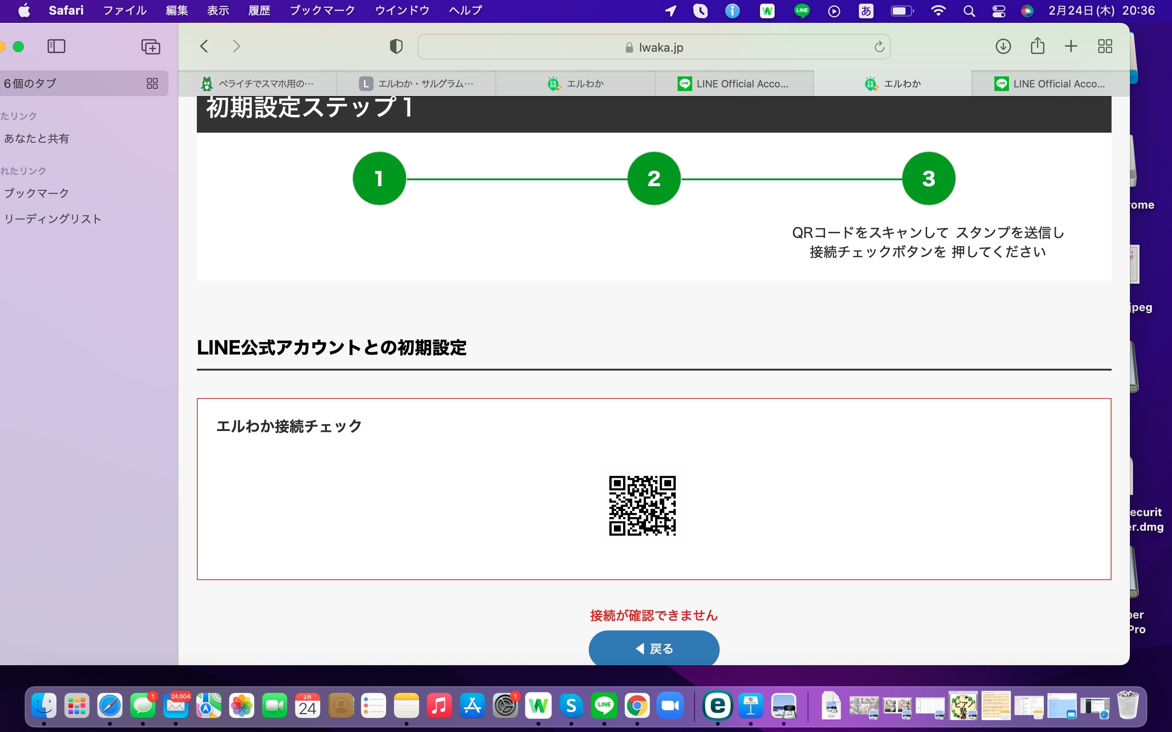The height and width of the screenshot is (732, 1172).
Task: Switch to エルわか・サルグラム tab
Action: click(x=416, y=83)
